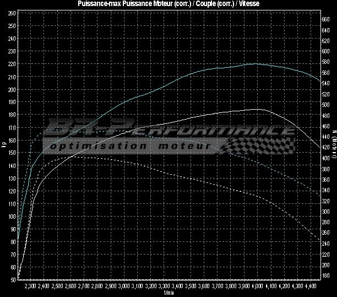The image size is (337, 297).
Task: Click the 't/min' x-axis label
Action: coord(168,294)
